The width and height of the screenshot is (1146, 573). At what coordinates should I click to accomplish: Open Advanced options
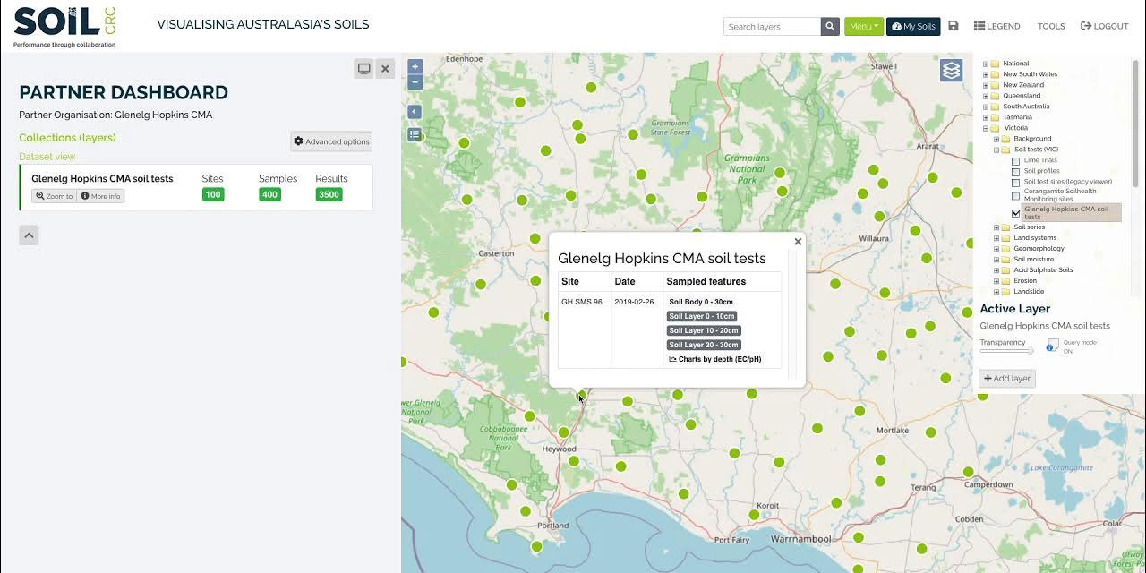331,141
